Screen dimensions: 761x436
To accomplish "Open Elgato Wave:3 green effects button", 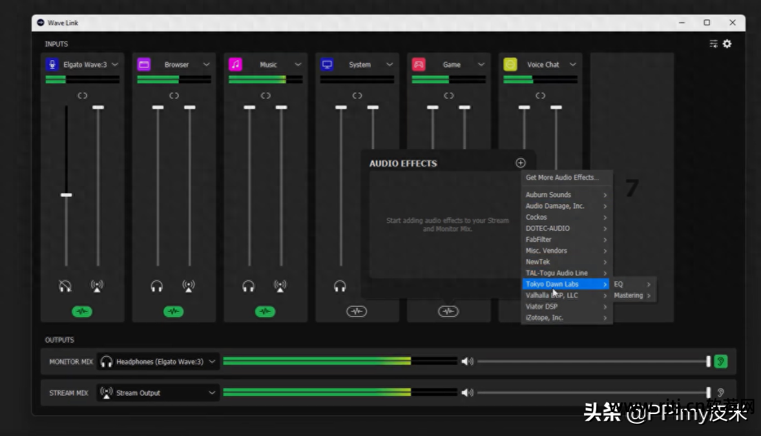I will (82, 311).
